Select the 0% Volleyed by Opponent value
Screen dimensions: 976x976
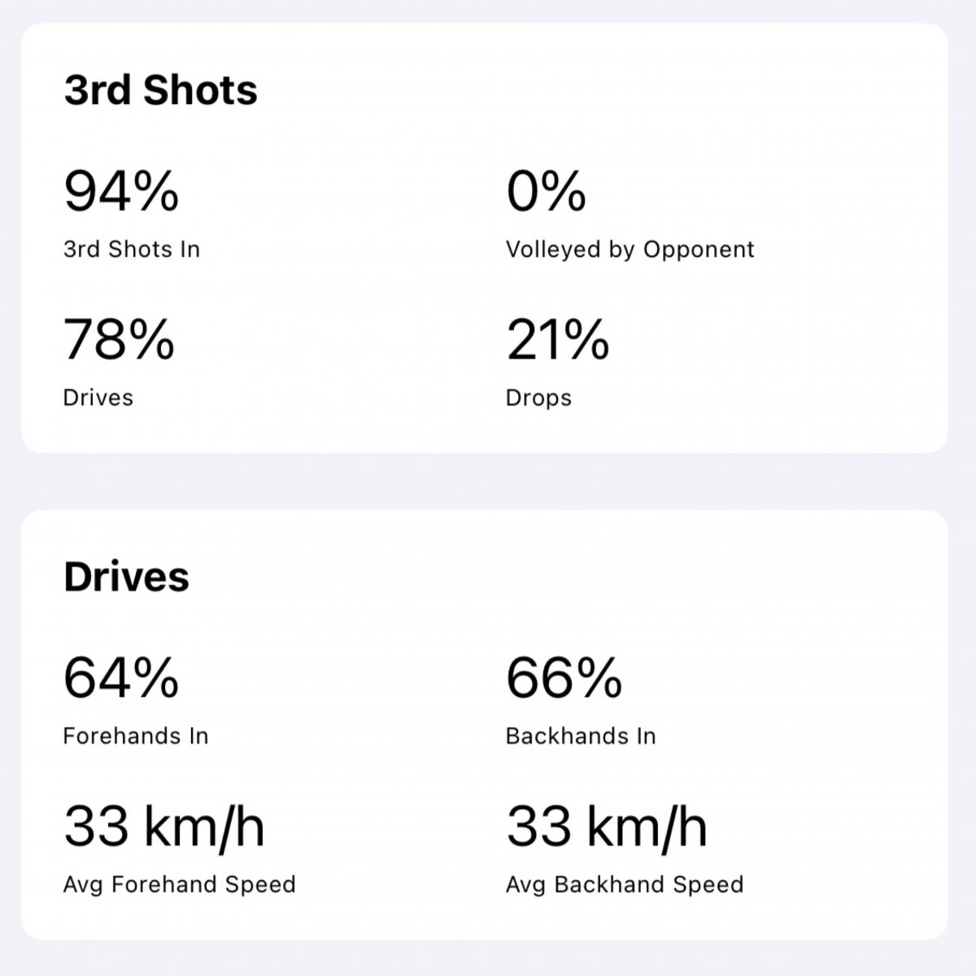(546, 191)
